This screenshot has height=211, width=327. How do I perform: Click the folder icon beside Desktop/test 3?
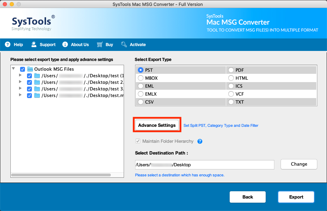point(37,89)
